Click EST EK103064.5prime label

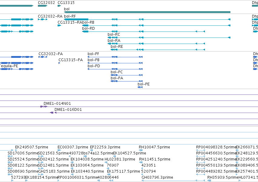click(x=87, y=165)
